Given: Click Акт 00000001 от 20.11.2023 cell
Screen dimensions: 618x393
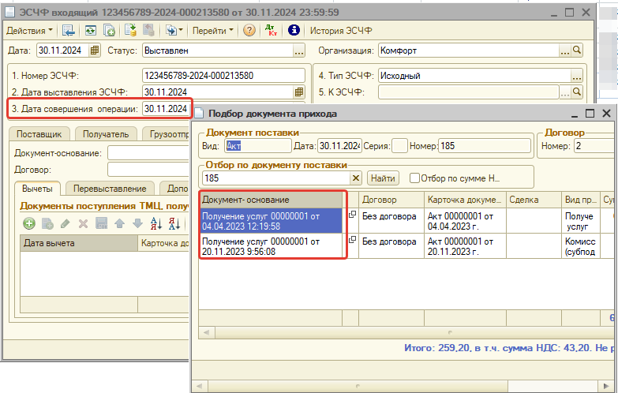Looking at the screenshot, I should point(465,246).
